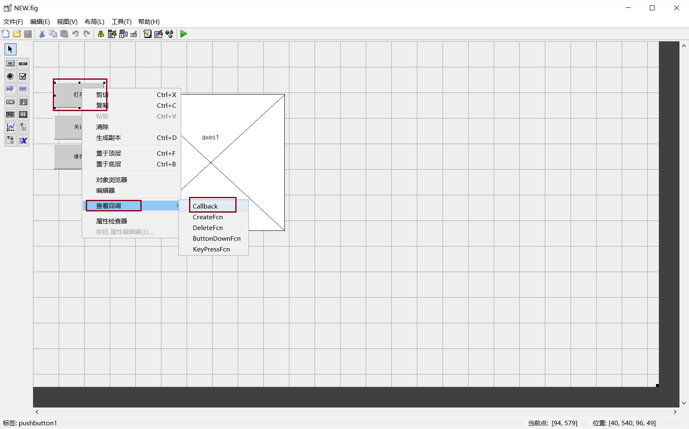Screen dimensions: 689x429
Task: Choose 置于底层 from context menu
Action: tap(131, 164)
